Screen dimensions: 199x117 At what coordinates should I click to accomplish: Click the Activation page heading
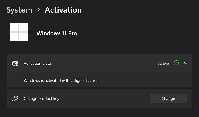[63, 10]
